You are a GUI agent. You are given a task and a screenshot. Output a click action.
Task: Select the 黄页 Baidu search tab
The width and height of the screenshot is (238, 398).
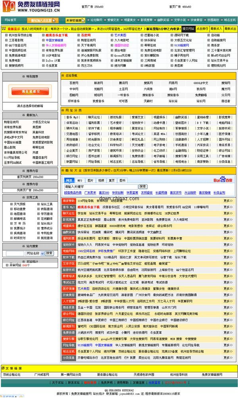click(112, 180)
